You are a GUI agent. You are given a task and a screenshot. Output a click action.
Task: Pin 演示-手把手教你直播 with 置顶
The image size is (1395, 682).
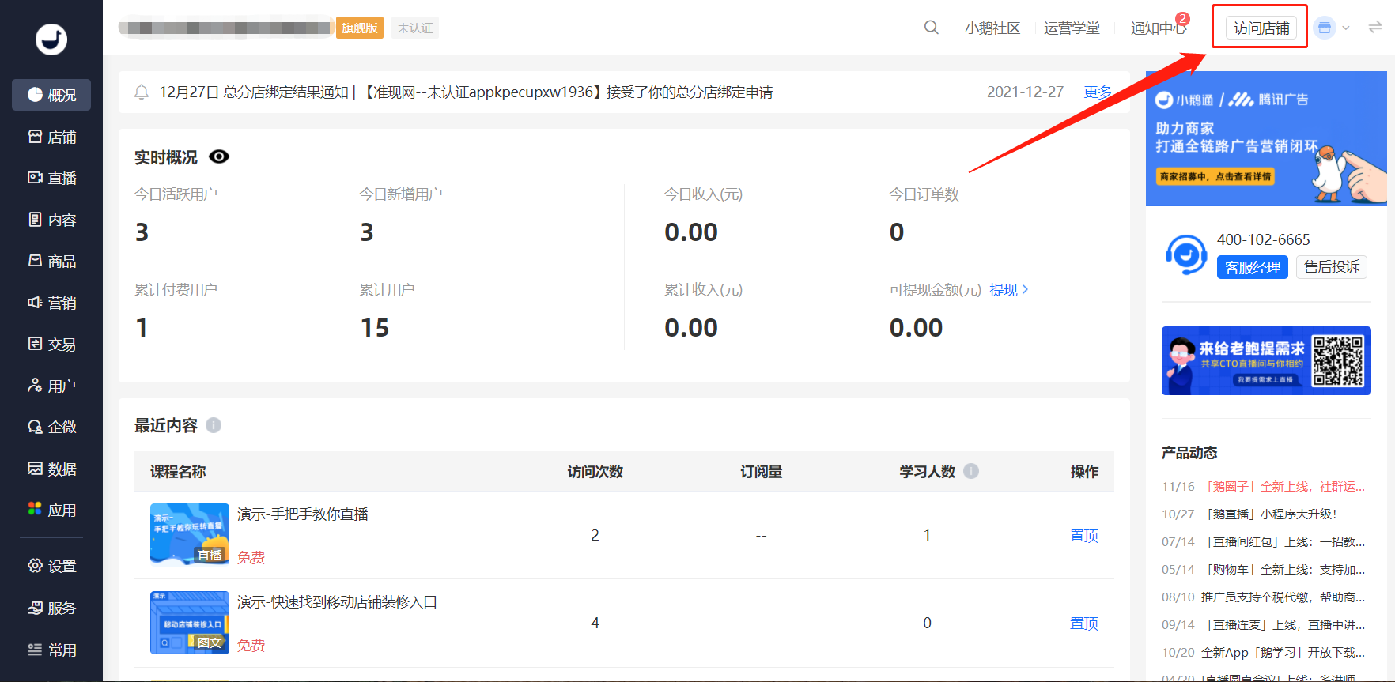point(1083,536)
